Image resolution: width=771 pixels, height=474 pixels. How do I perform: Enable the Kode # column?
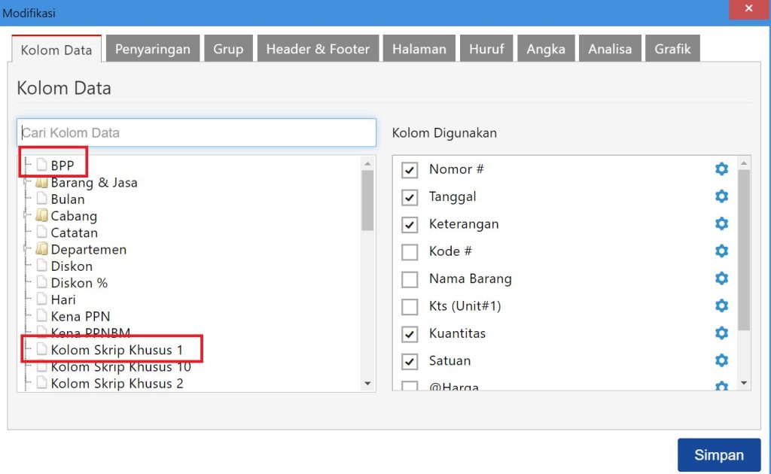tap(410, 251)
